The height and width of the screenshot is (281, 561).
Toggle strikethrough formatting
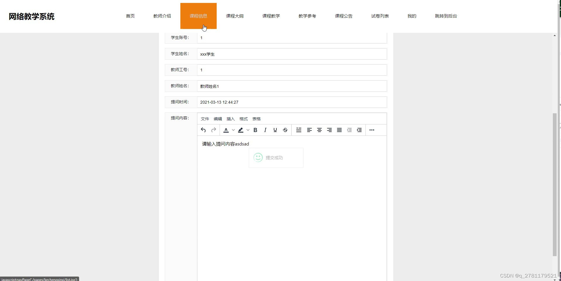[285, 130]
